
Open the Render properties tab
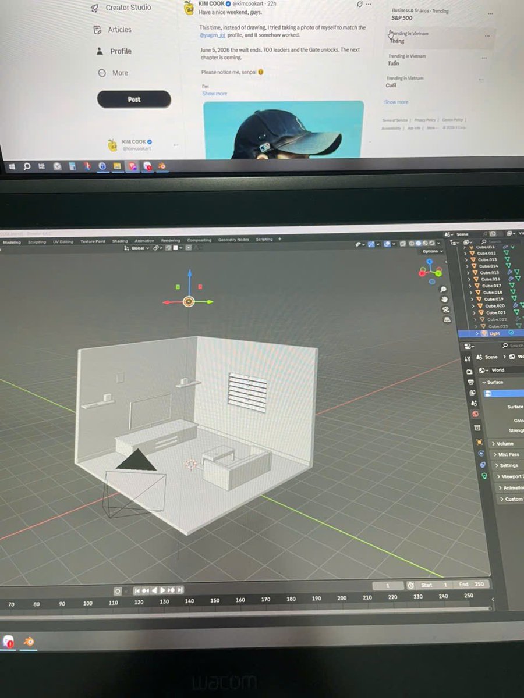click(469, 372)
